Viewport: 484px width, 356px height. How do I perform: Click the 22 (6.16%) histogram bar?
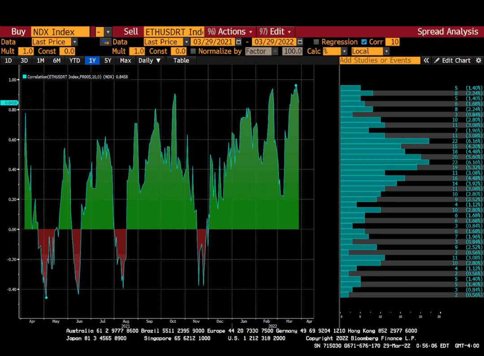coord(385,141)
